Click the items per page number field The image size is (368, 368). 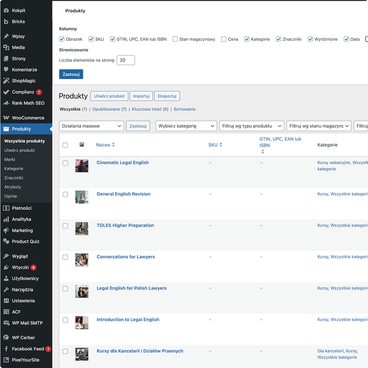[x=126, y=60]
